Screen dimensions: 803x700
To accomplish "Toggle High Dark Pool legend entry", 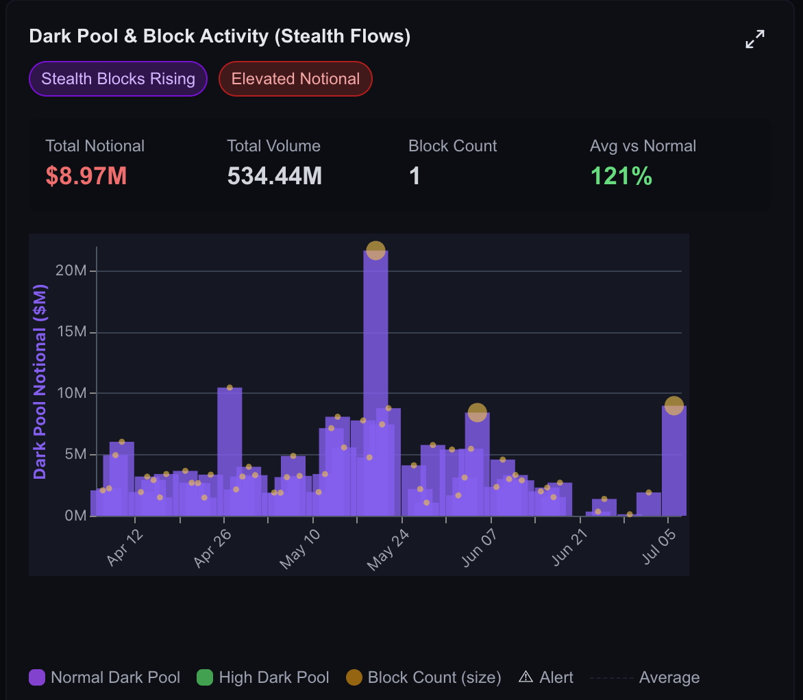I will coord(263,677).
